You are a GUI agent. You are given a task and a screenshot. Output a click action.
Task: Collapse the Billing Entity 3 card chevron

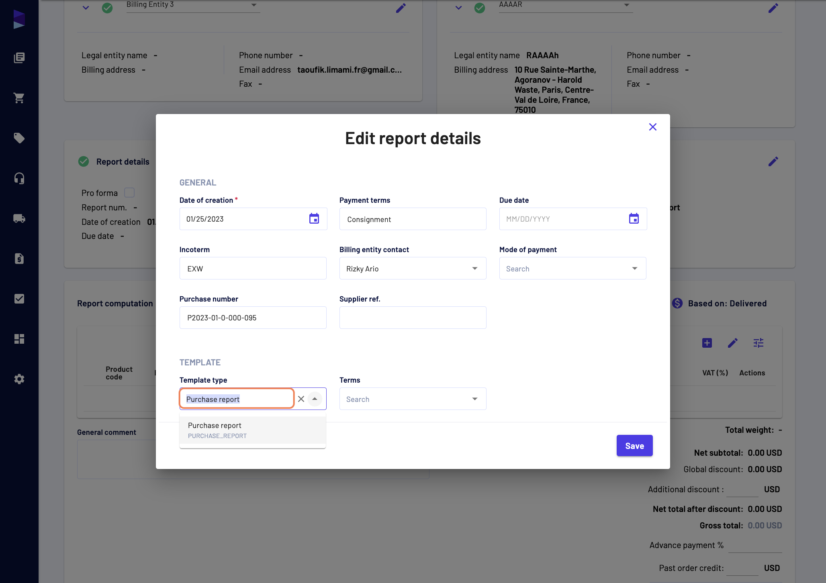(x=86, y=8)
